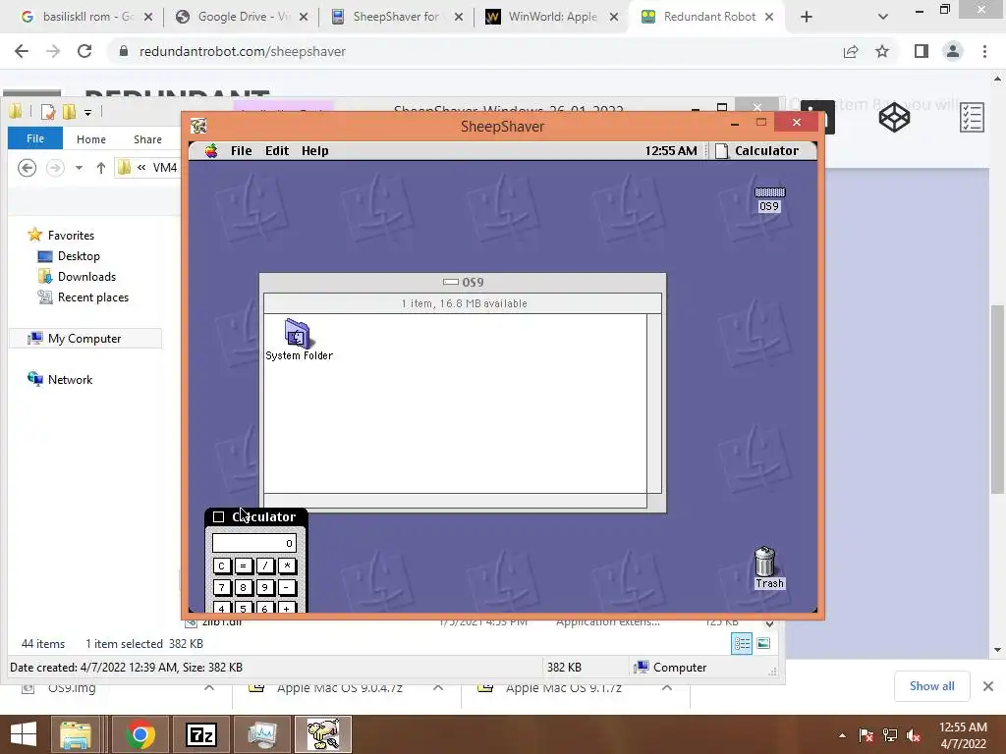Close the Chrome downloads bar

coord(988,686)
